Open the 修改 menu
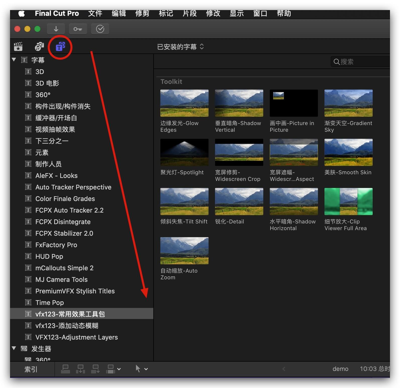400x388 pixels. pyautogui.click(x=213, y=13)
